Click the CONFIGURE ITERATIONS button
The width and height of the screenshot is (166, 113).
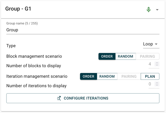83,98
